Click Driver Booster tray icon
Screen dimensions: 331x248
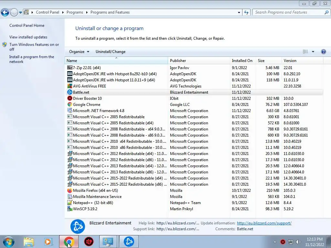coord(283,242)
